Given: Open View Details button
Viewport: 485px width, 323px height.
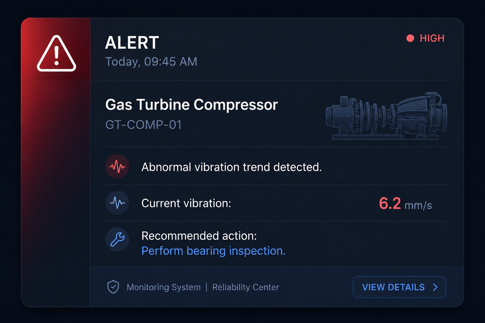Looking at the screenshot, I should 399,287.
